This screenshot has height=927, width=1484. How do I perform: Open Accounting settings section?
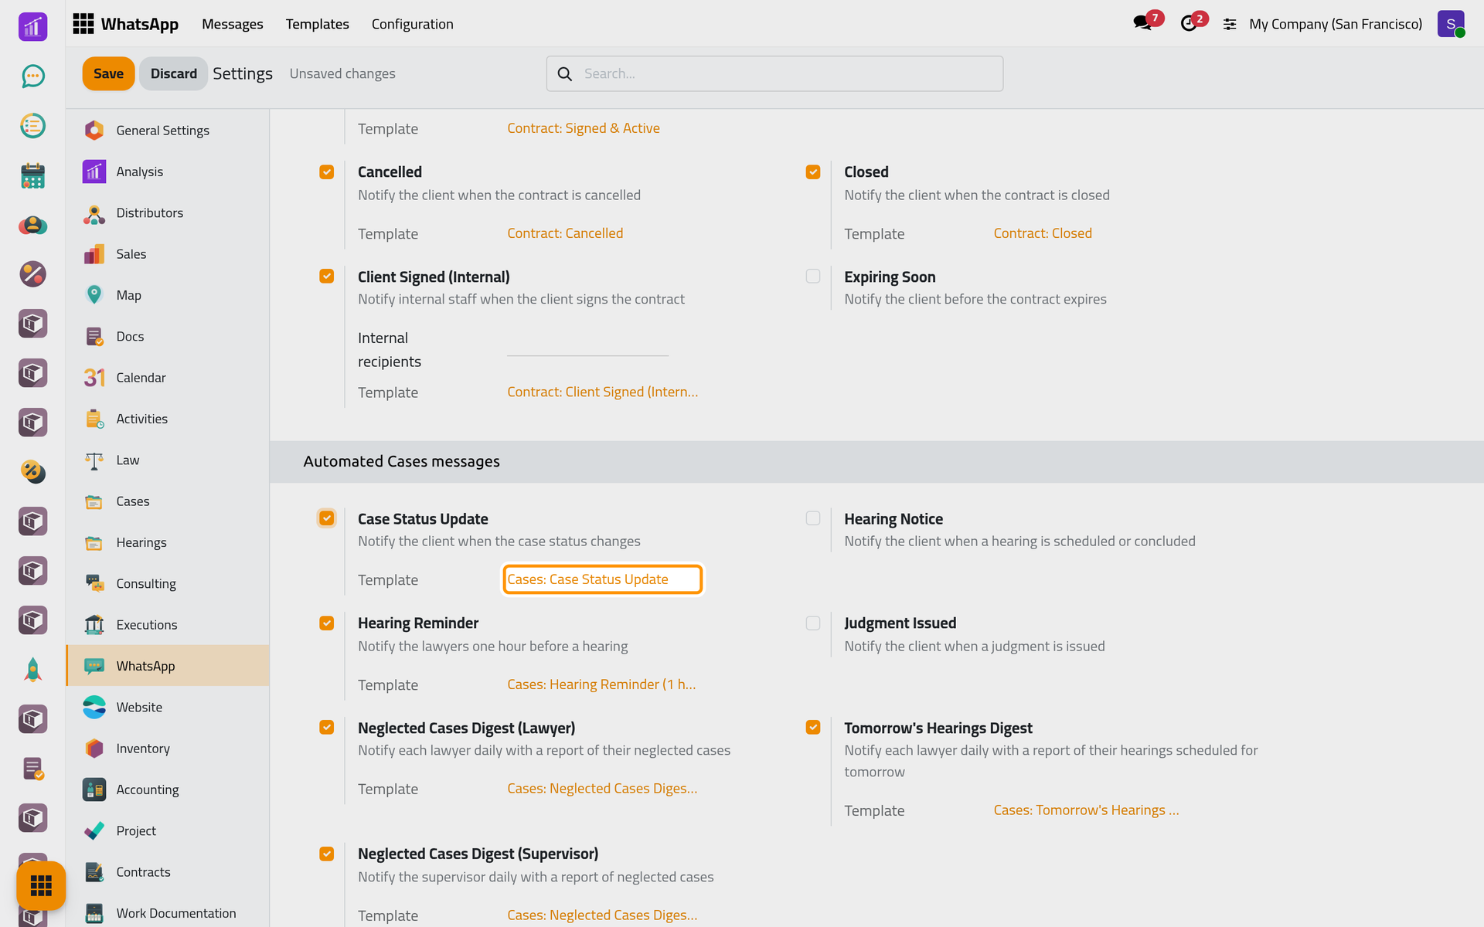pyautogui.click(x=168, y=789)
